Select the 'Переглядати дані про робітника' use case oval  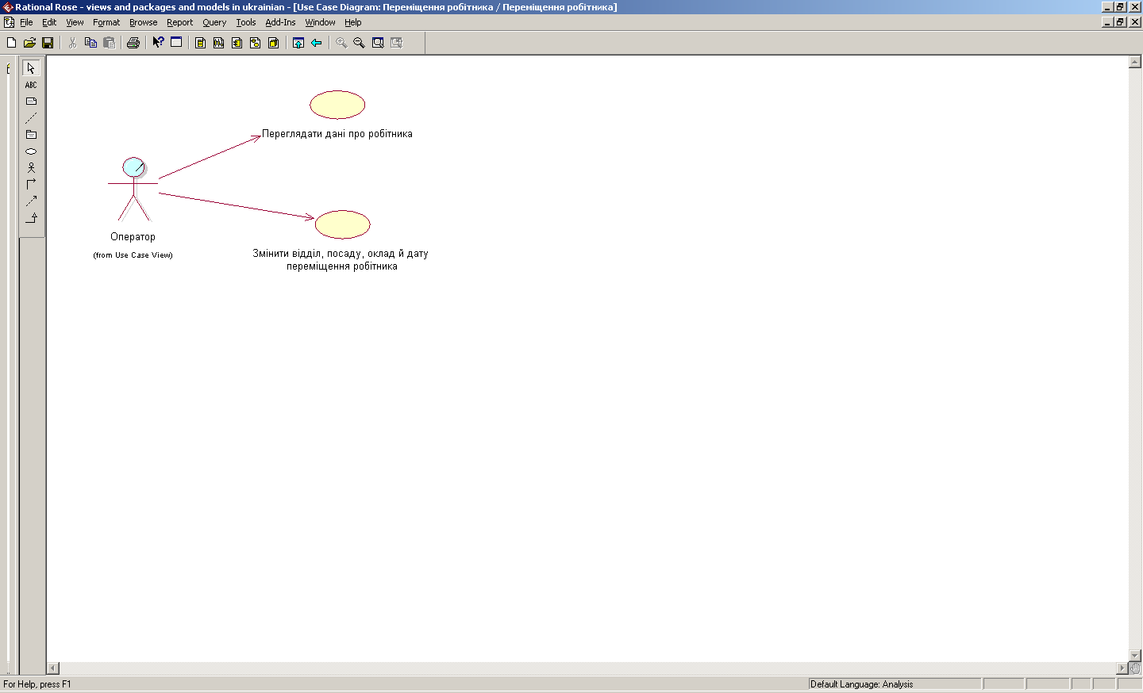click(337, 105)
